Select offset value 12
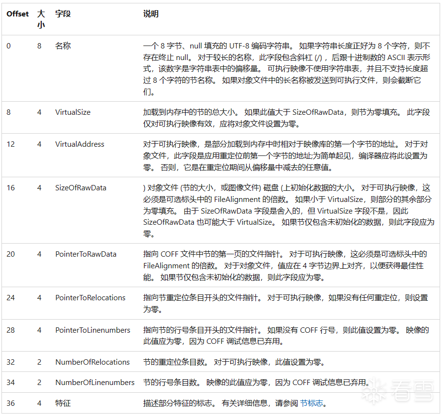The image size is (444, 416). click(11, 144)
